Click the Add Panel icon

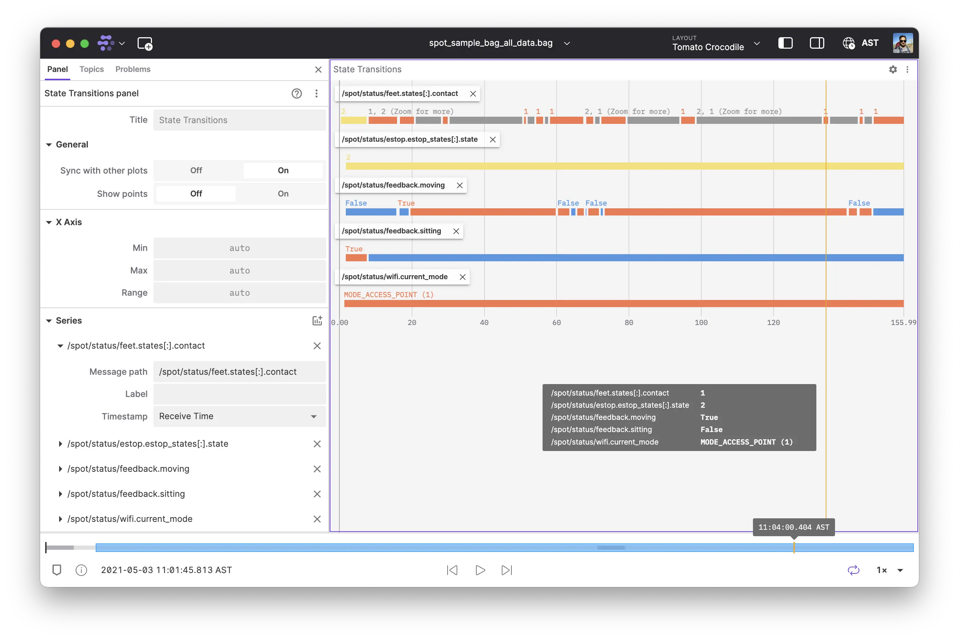145,44
